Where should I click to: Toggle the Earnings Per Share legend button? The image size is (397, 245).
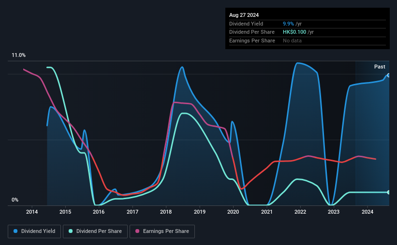click(162, 231)
